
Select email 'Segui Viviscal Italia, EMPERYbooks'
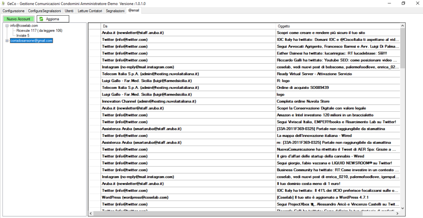click(x=338, y=122)
